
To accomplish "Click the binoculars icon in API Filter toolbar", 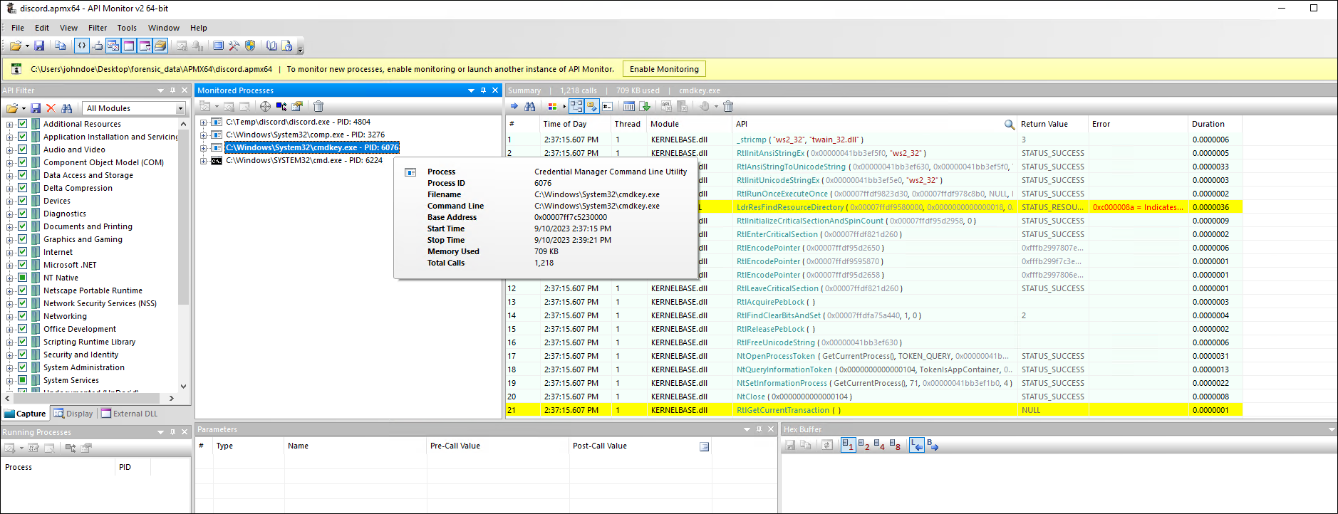I will click(x=67, y=108).
